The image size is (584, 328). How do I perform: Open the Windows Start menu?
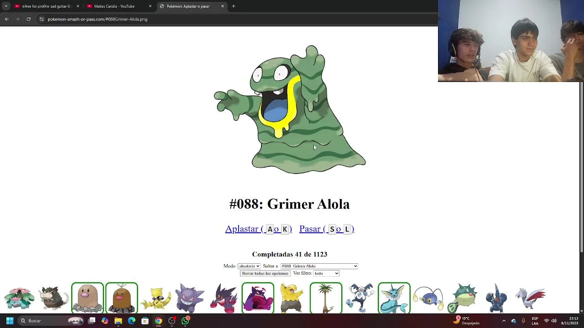pyautogui.click(x=10, y=321)
